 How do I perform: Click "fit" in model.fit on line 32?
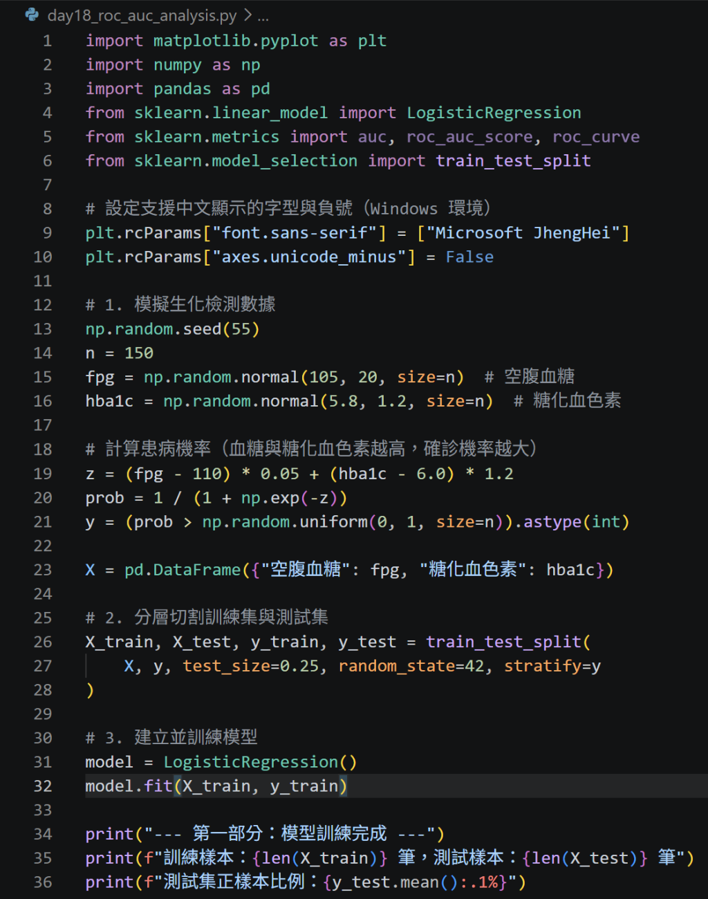point(158,786)
